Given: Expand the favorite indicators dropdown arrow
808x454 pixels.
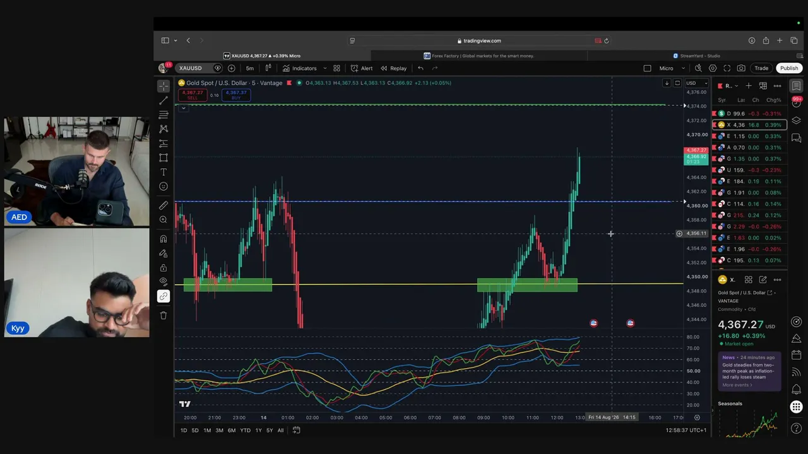Looking at the screenshot, I should [x=324, y=68].
